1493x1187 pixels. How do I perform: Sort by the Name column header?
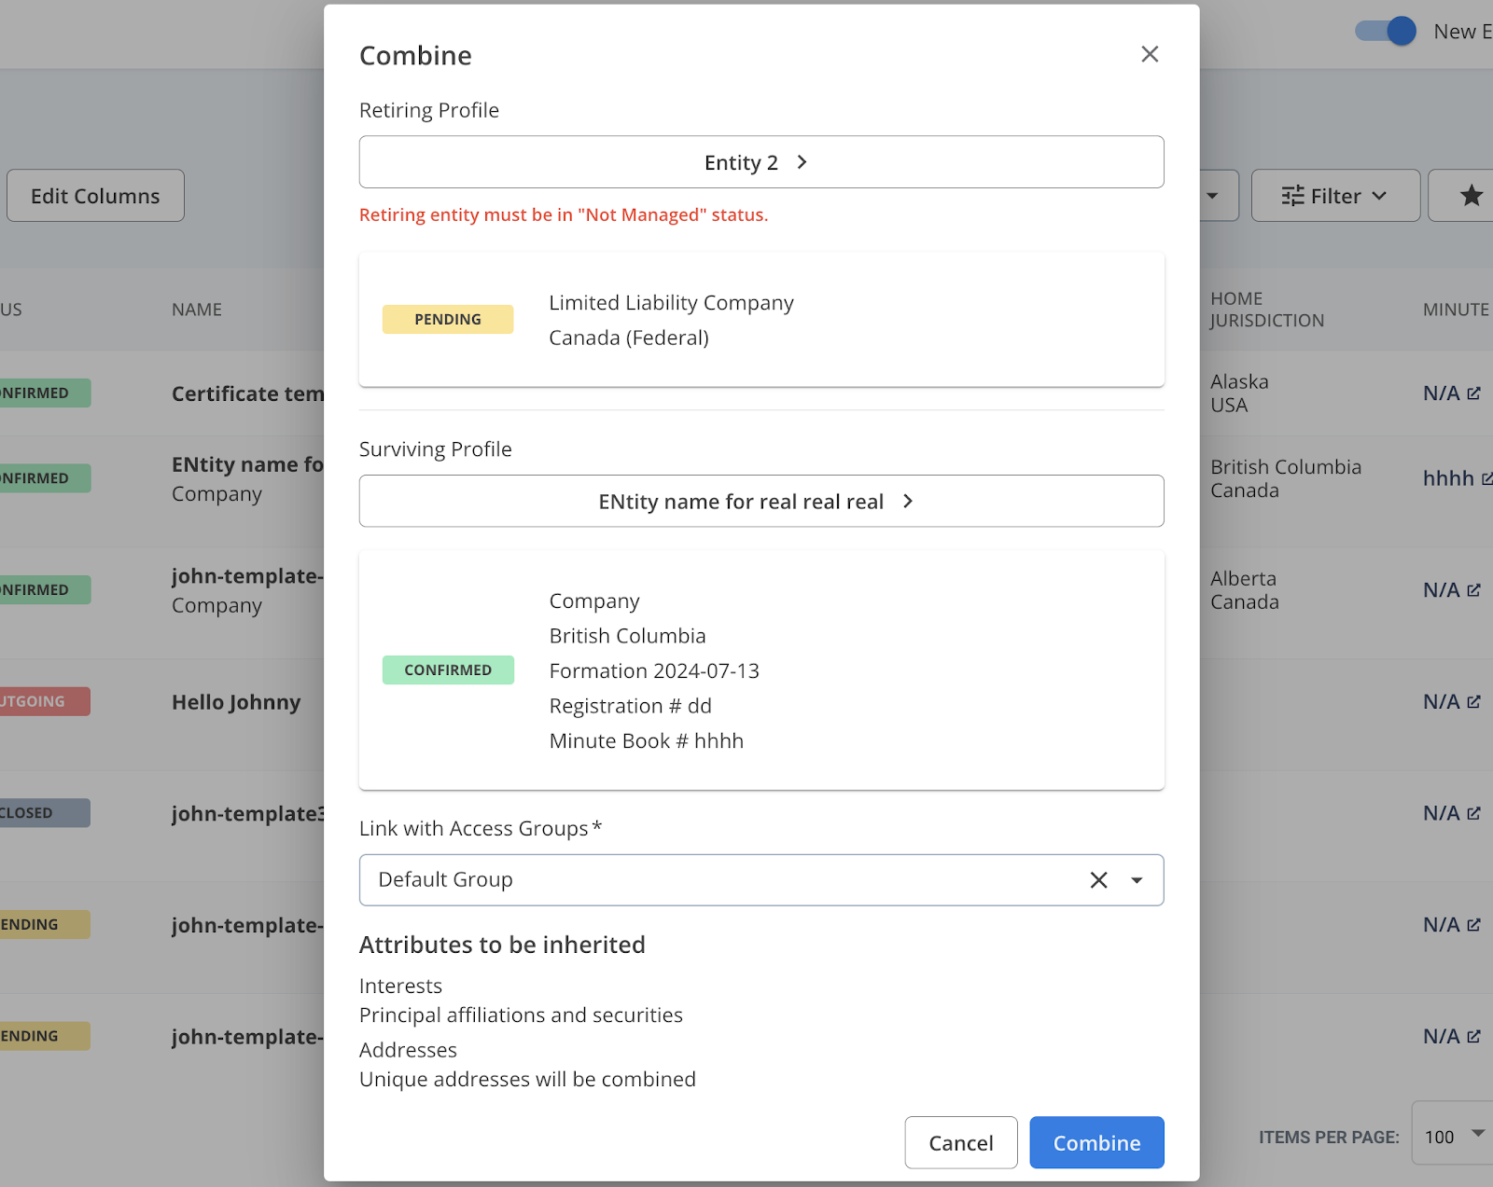click(197, 310)
